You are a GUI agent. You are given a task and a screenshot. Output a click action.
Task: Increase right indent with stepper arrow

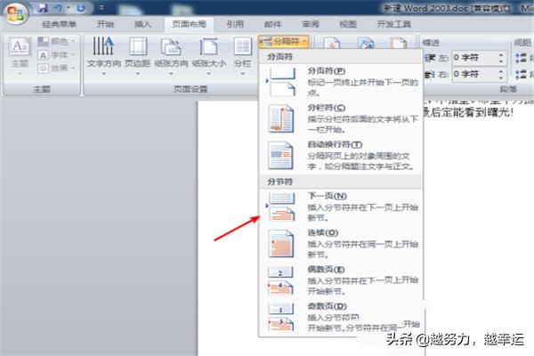coord(500,71)
